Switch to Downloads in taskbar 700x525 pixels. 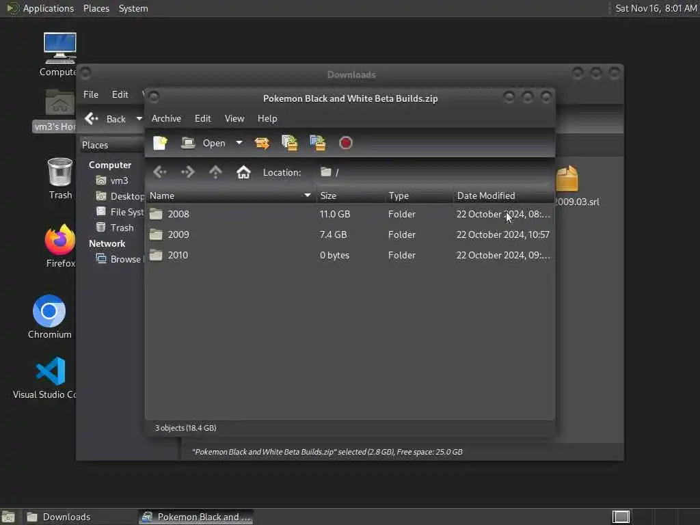click(x=79, y=517)
